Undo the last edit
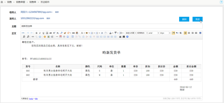 point(28,33)
